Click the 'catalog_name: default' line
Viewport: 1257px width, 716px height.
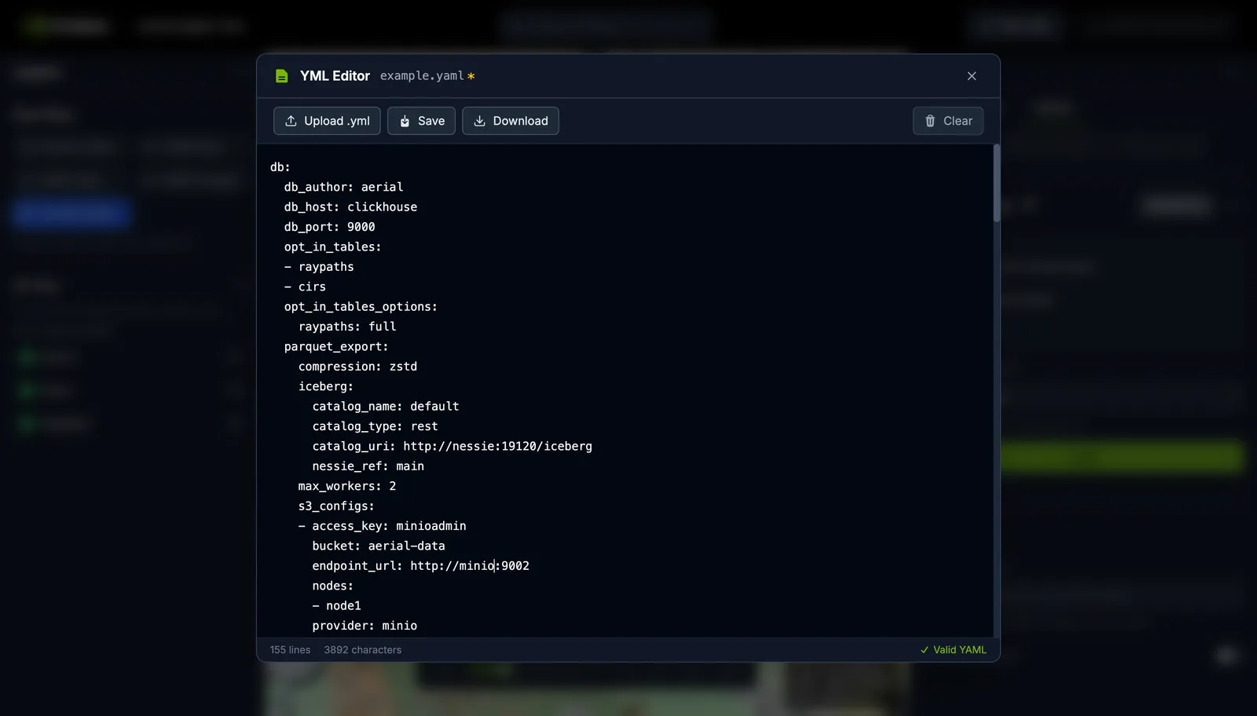click(386, 407)
